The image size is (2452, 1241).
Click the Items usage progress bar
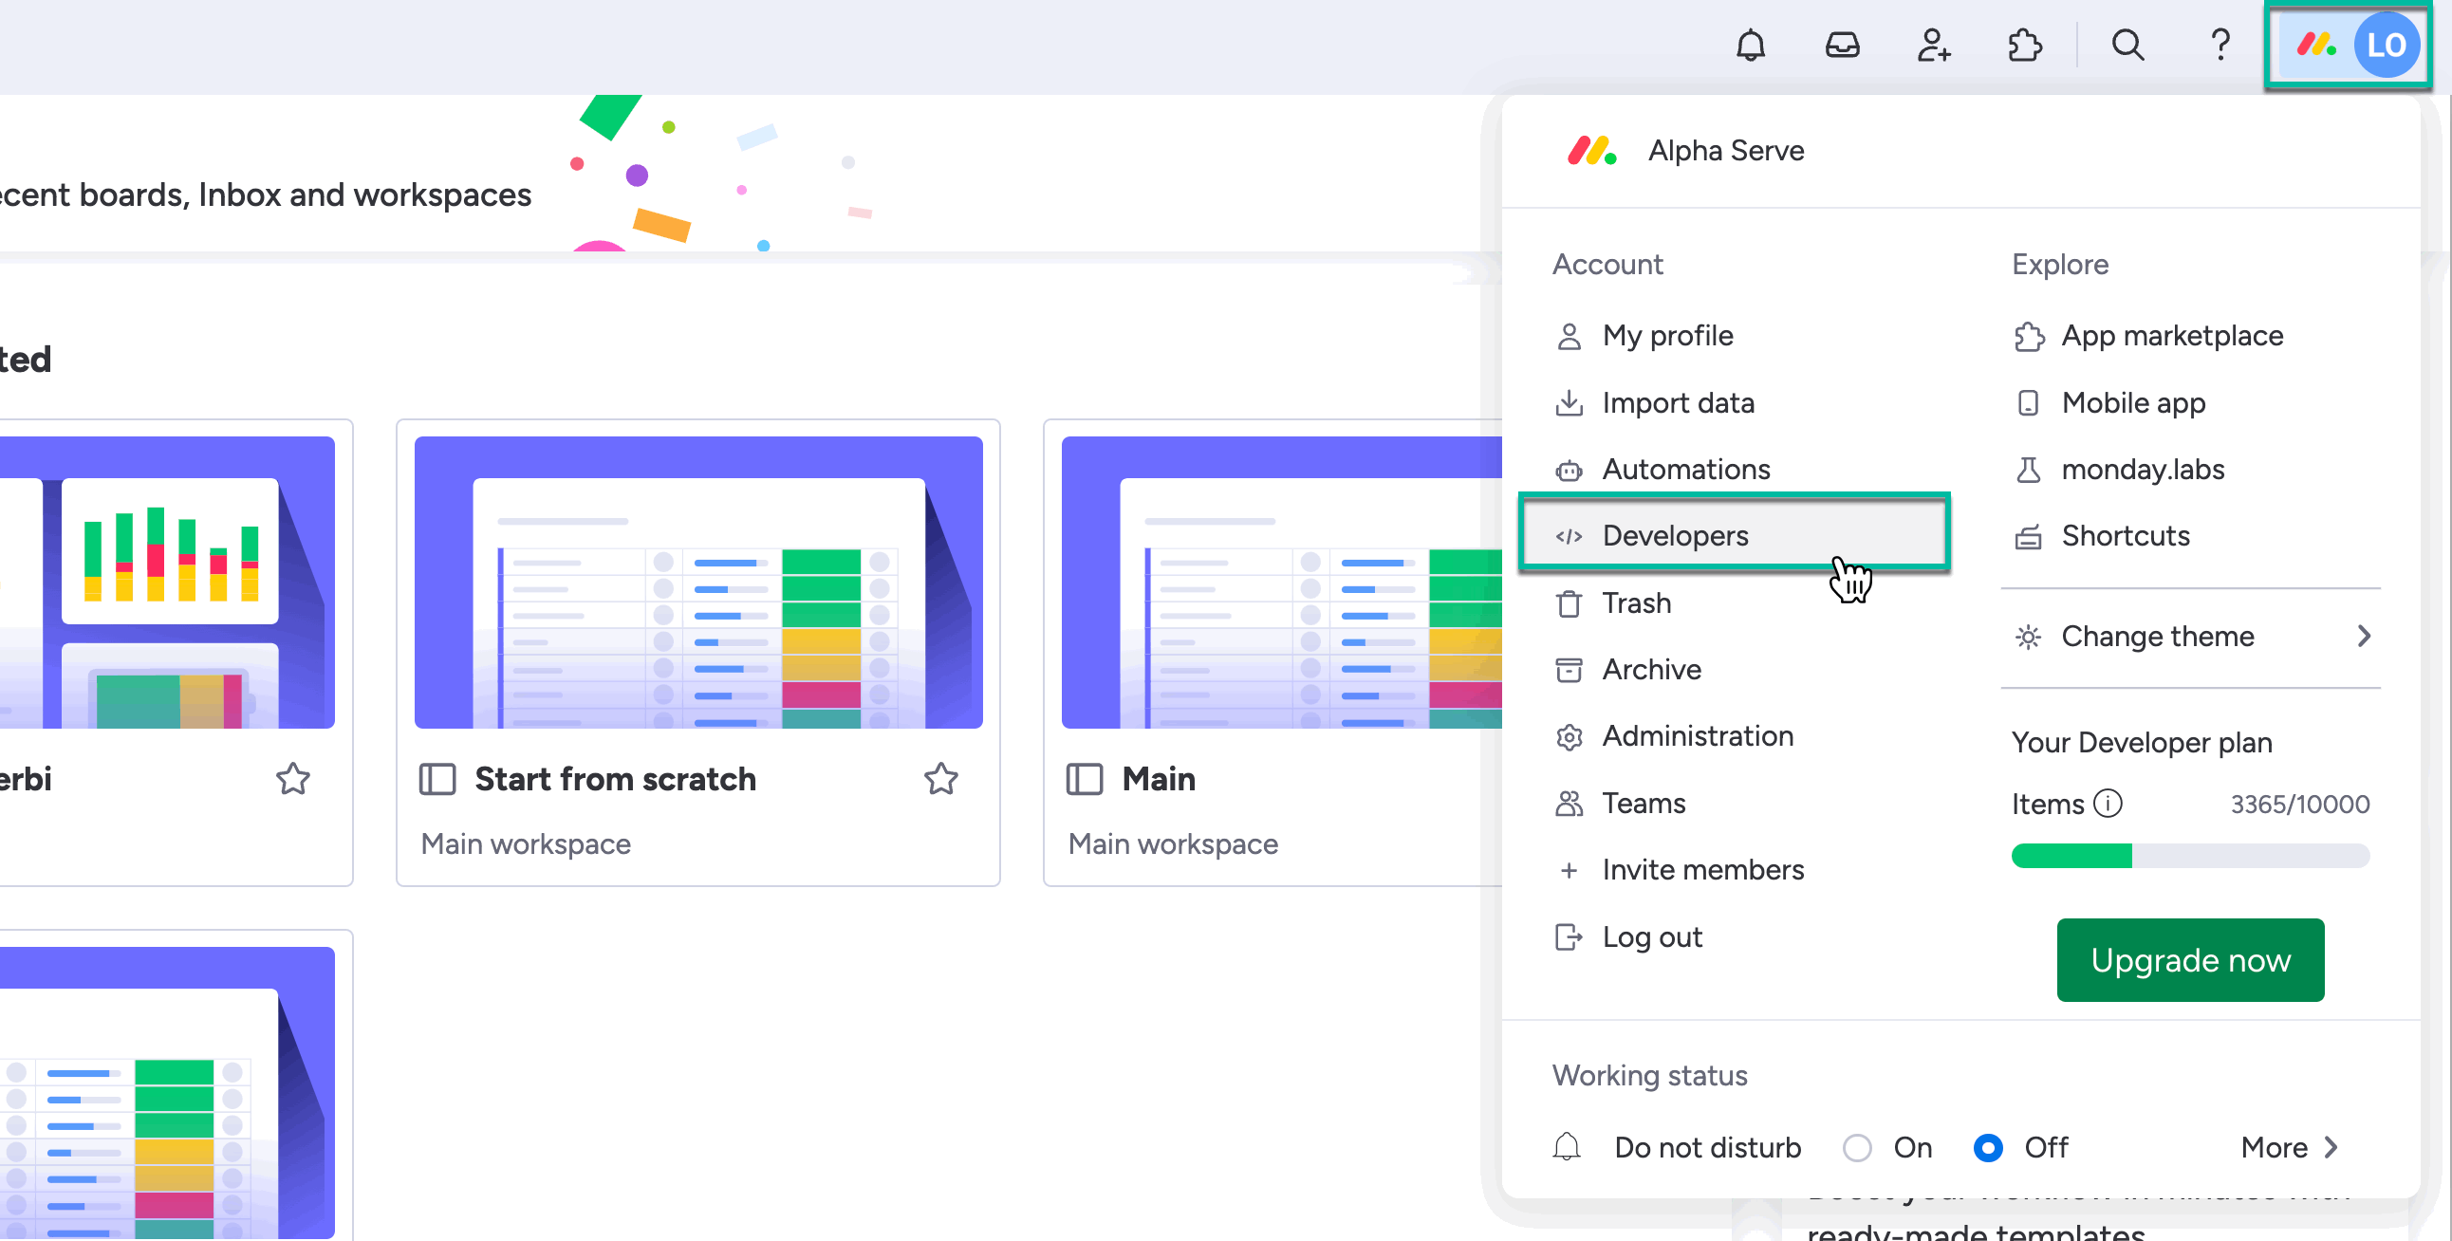(2189, 856)
